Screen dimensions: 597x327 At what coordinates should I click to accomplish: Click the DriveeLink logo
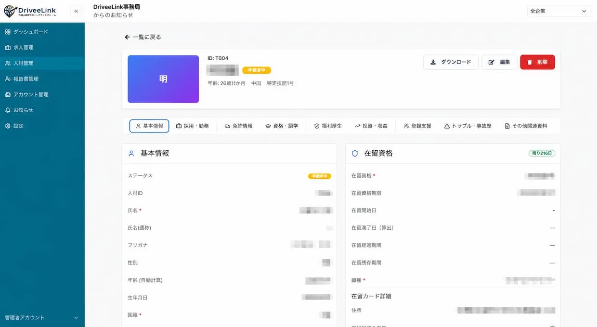pyautogui.click(x=30, y=11)
